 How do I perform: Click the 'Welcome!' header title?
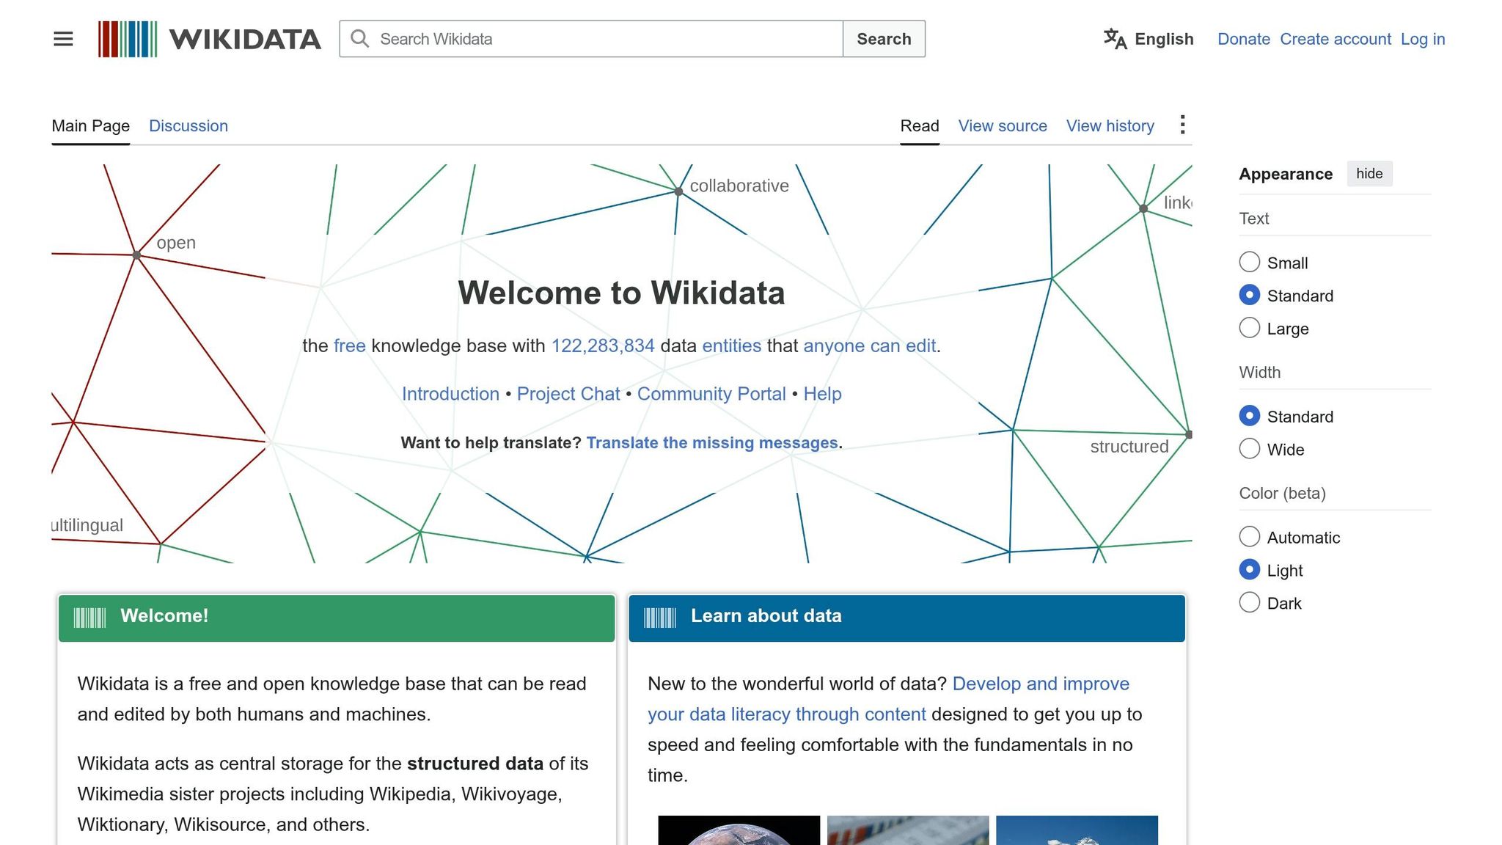[164, 616]
